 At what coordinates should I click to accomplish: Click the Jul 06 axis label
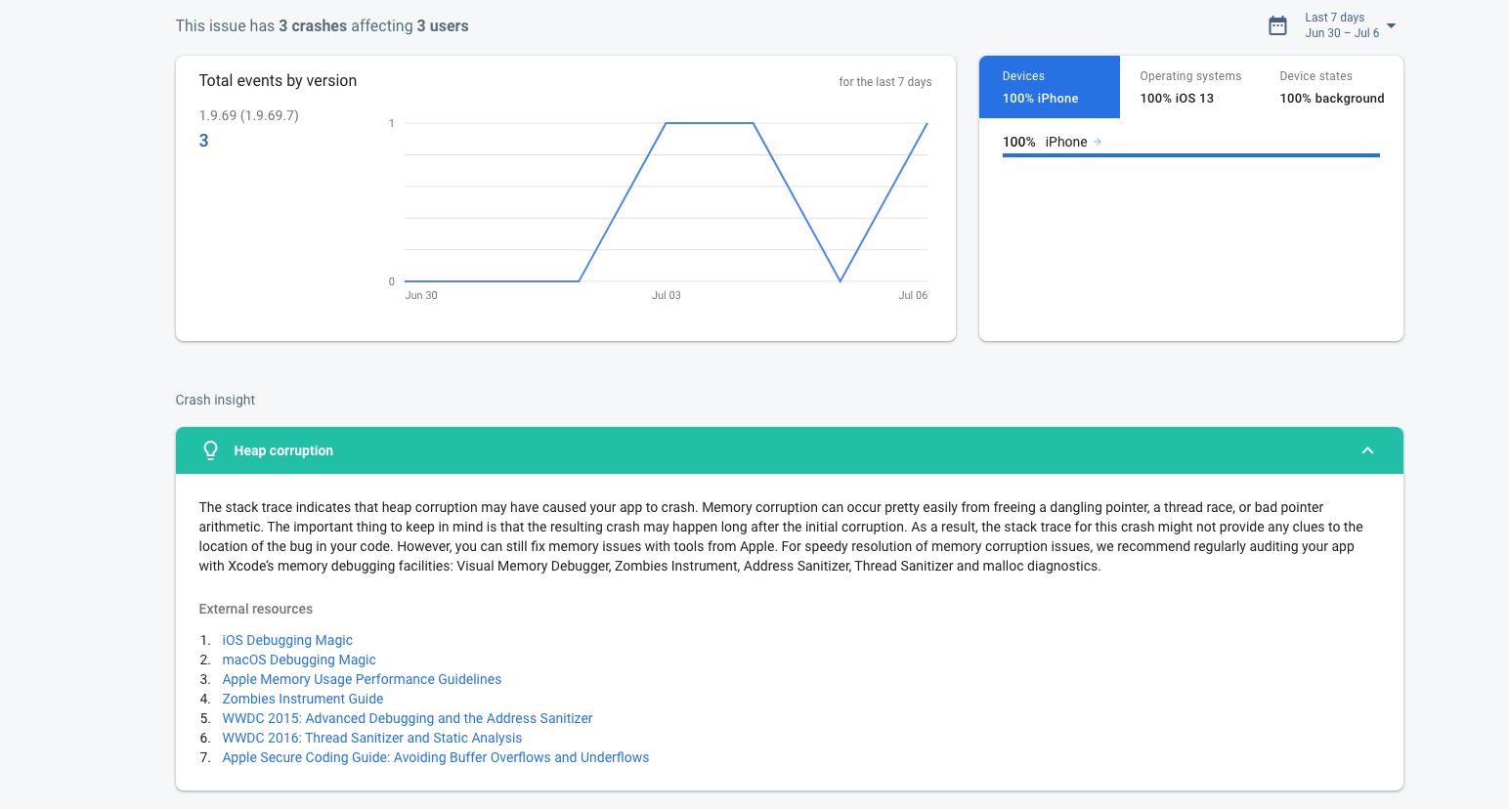[x=913, y=295]
